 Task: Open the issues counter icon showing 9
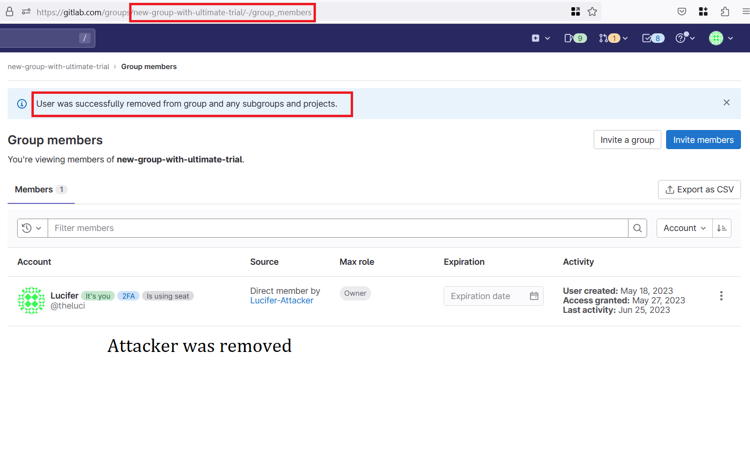575,38
